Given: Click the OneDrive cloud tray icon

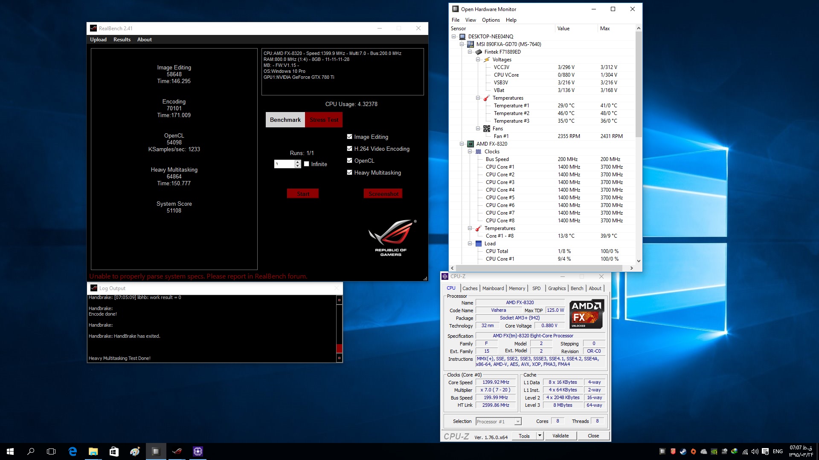Looking at the screenshot, I should click(703, 451).
